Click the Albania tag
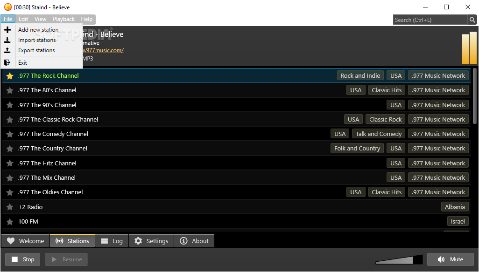Screen dimensions: 479x272 [x=455, y=207]
